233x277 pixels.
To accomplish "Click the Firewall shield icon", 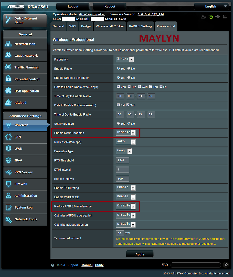I will click(8, 184).
